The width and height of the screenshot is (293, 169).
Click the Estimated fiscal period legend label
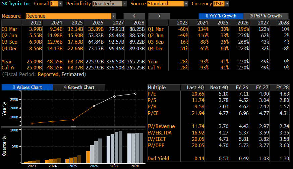point(73,74)
